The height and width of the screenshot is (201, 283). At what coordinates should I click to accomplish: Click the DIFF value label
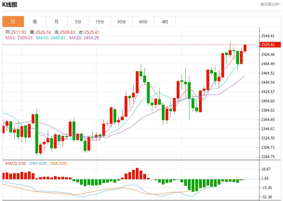[x=38, y=163]
